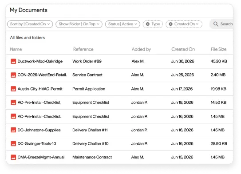Image resolution: width=241 pixels, height=174 pixels.
Task: Open the CMA-BreezeMgmt-Annual document
Action: pyautogui.click(x=41, y=157)
